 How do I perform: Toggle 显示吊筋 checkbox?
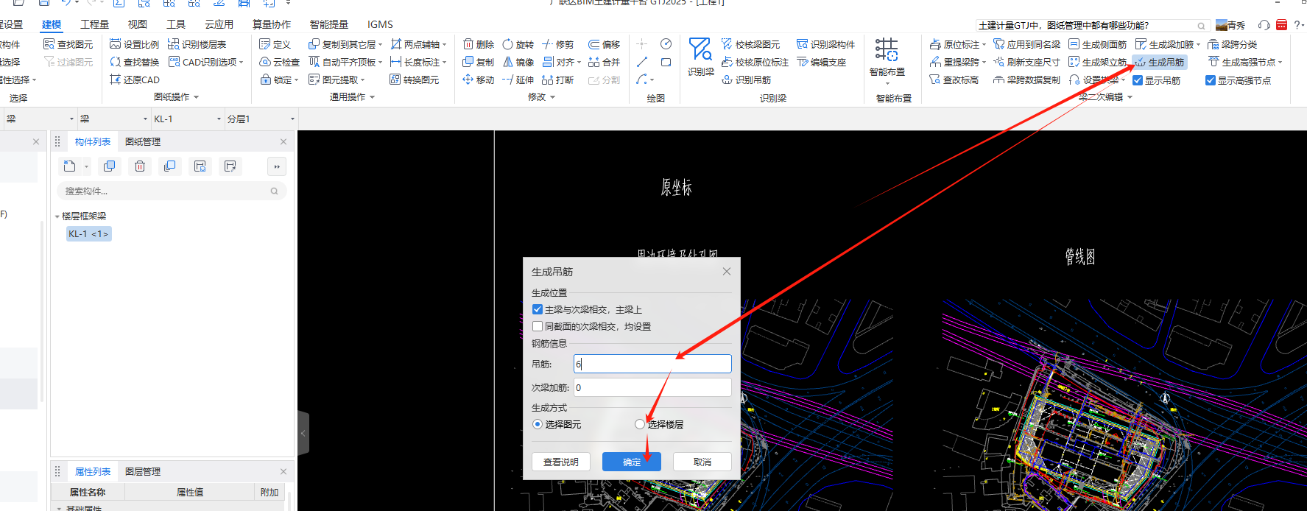click(1138, 80)
